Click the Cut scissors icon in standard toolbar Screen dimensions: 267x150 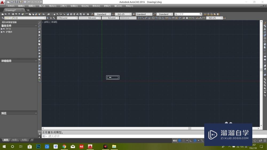click(x=26, y=14)
